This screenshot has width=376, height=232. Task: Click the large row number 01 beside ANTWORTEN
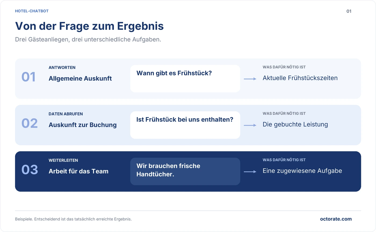tap(28, 77)
